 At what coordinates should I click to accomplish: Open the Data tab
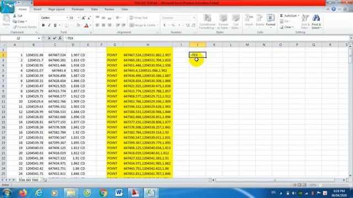(x=94, y=9)
